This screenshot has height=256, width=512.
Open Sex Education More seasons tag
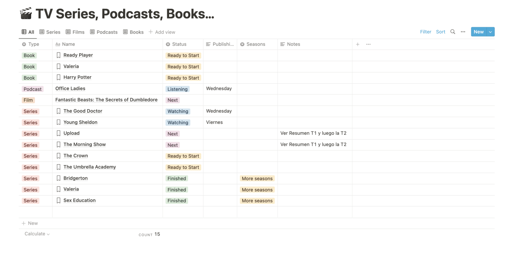click(257, 201)
